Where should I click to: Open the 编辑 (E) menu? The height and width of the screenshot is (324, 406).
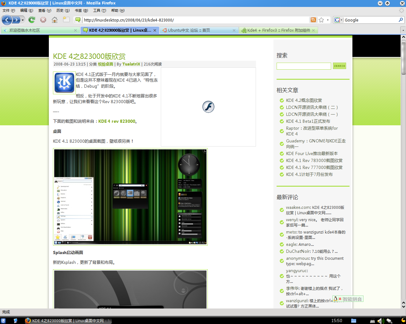(27, 10)
